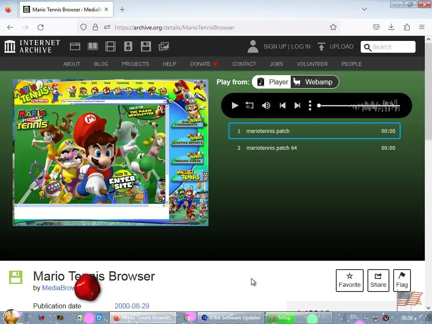This screenshot has height=324, width=432.
Task: Open the Pocket save icon
Action: (x=376, y=27)
